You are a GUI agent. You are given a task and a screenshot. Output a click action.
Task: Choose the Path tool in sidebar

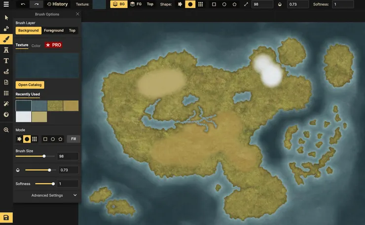click(6, 71)
